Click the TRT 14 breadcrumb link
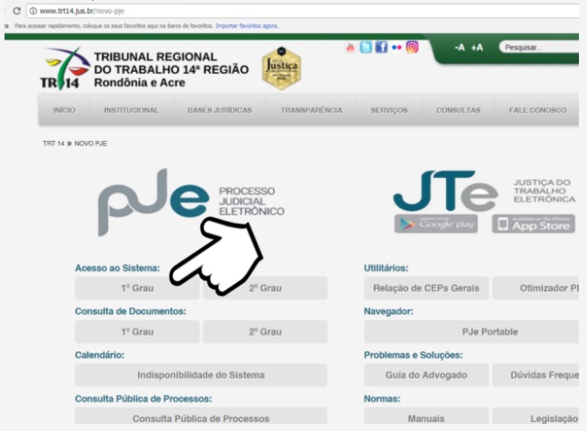The width and height of the screenshot is (587, 431). point(54,144)
